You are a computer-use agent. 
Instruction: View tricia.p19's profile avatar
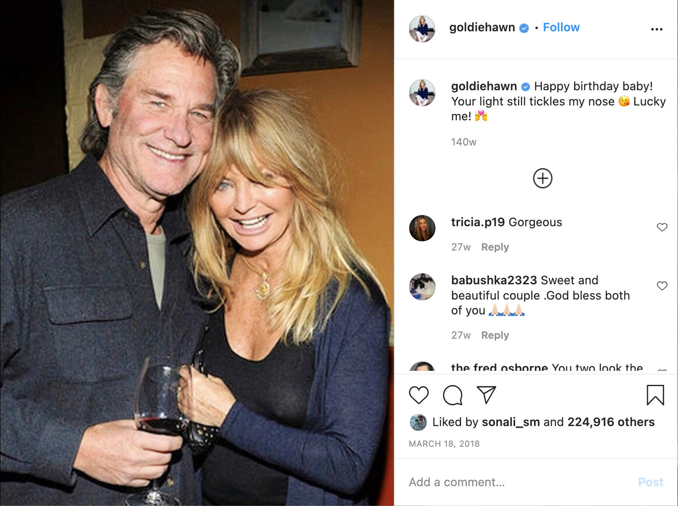[422, 228]
